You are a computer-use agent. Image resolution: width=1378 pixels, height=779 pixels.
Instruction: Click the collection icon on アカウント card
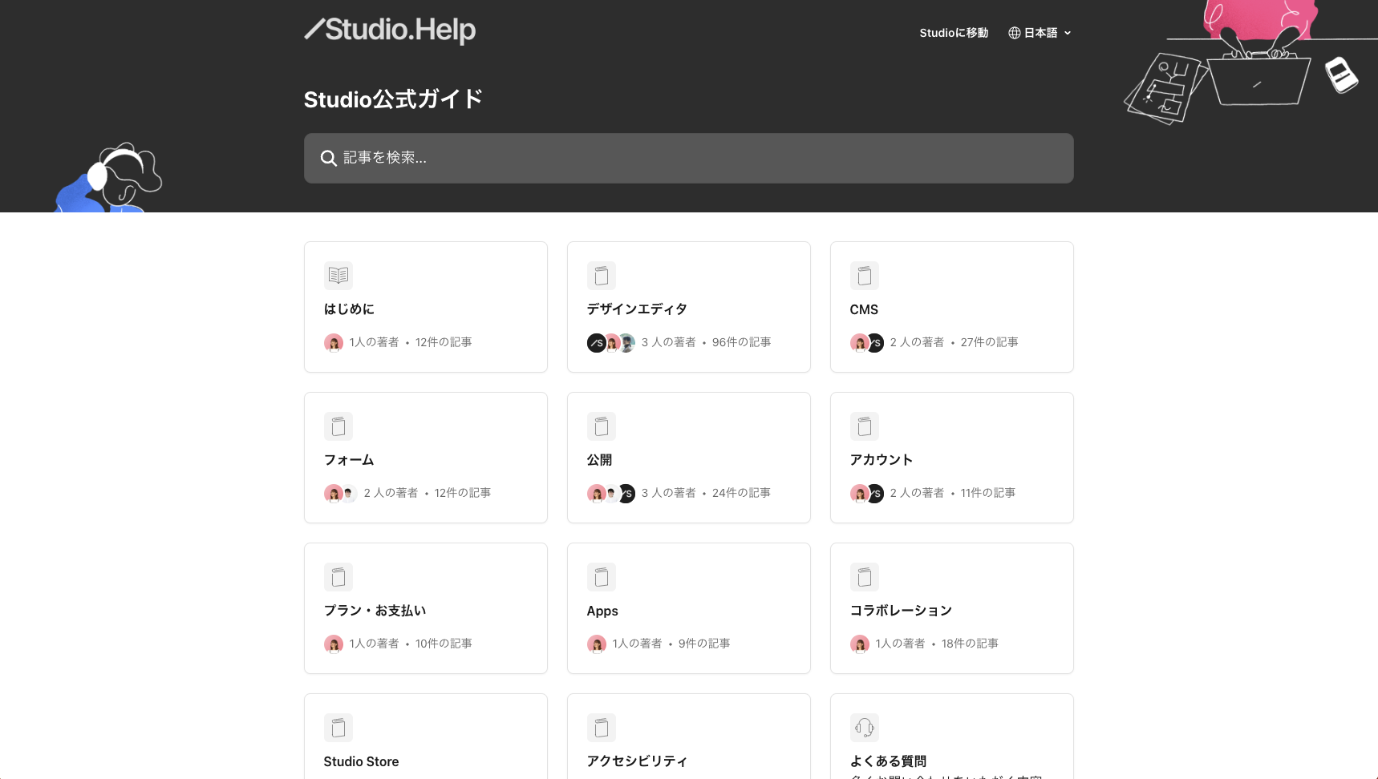coord(865,426)
